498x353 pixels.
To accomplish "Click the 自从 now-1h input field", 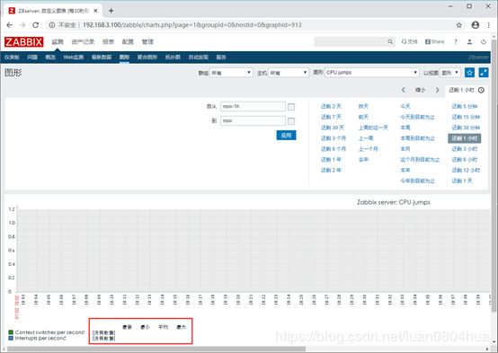I will click(x=253, y=106).
